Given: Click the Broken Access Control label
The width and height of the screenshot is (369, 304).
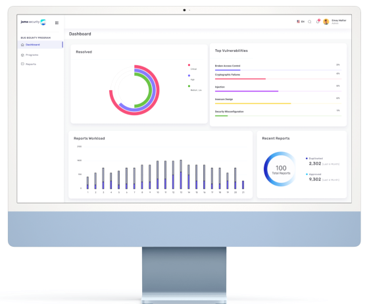Looking at the screenshot, I should (228, 66).
